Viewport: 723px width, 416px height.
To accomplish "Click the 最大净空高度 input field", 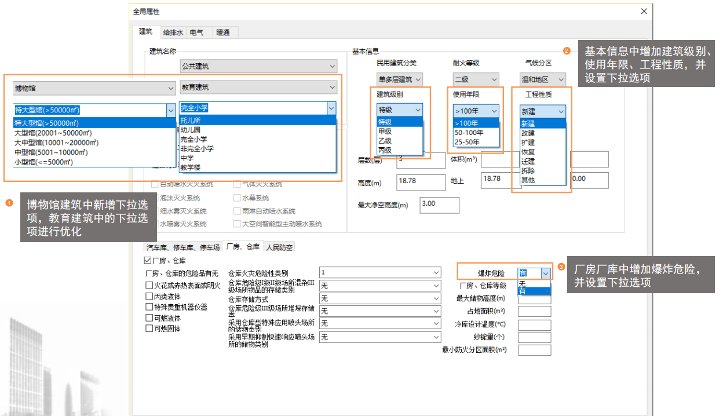I will 439,205.
